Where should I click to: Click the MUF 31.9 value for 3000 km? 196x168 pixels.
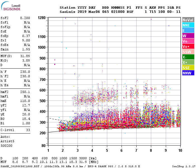[x=83, y=162]
